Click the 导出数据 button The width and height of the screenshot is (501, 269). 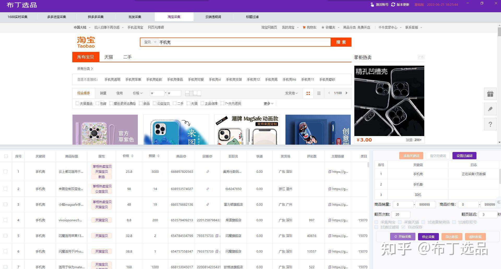tap(452, 237)
